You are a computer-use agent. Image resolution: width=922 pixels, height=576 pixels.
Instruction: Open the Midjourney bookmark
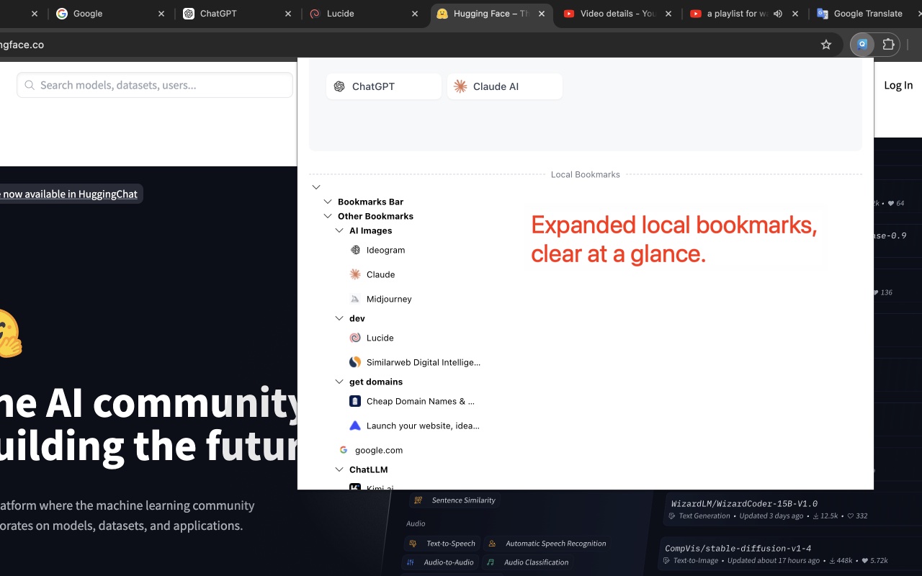[x=388, y=299]
